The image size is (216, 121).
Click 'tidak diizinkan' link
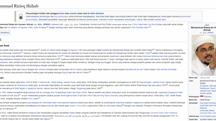pos(97,13)
